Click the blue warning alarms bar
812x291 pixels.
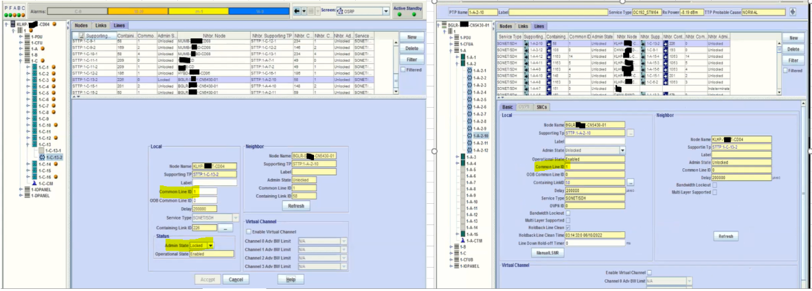point(259,11)
